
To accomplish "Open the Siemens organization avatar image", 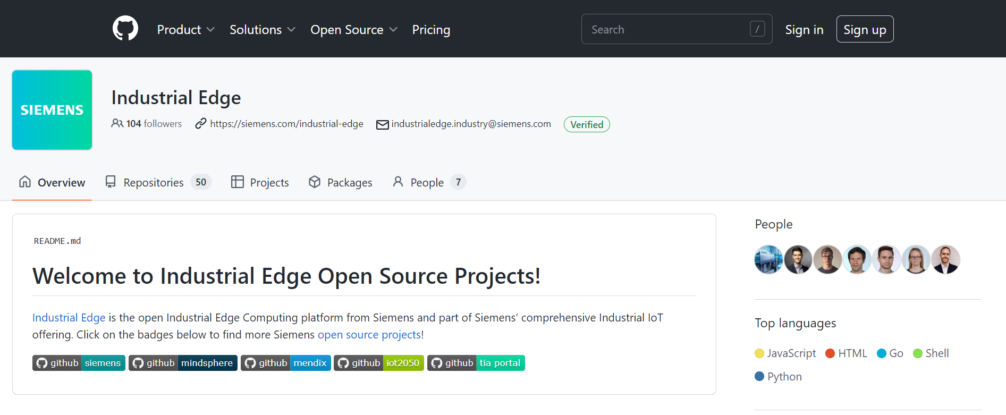I will coord(52,110).
